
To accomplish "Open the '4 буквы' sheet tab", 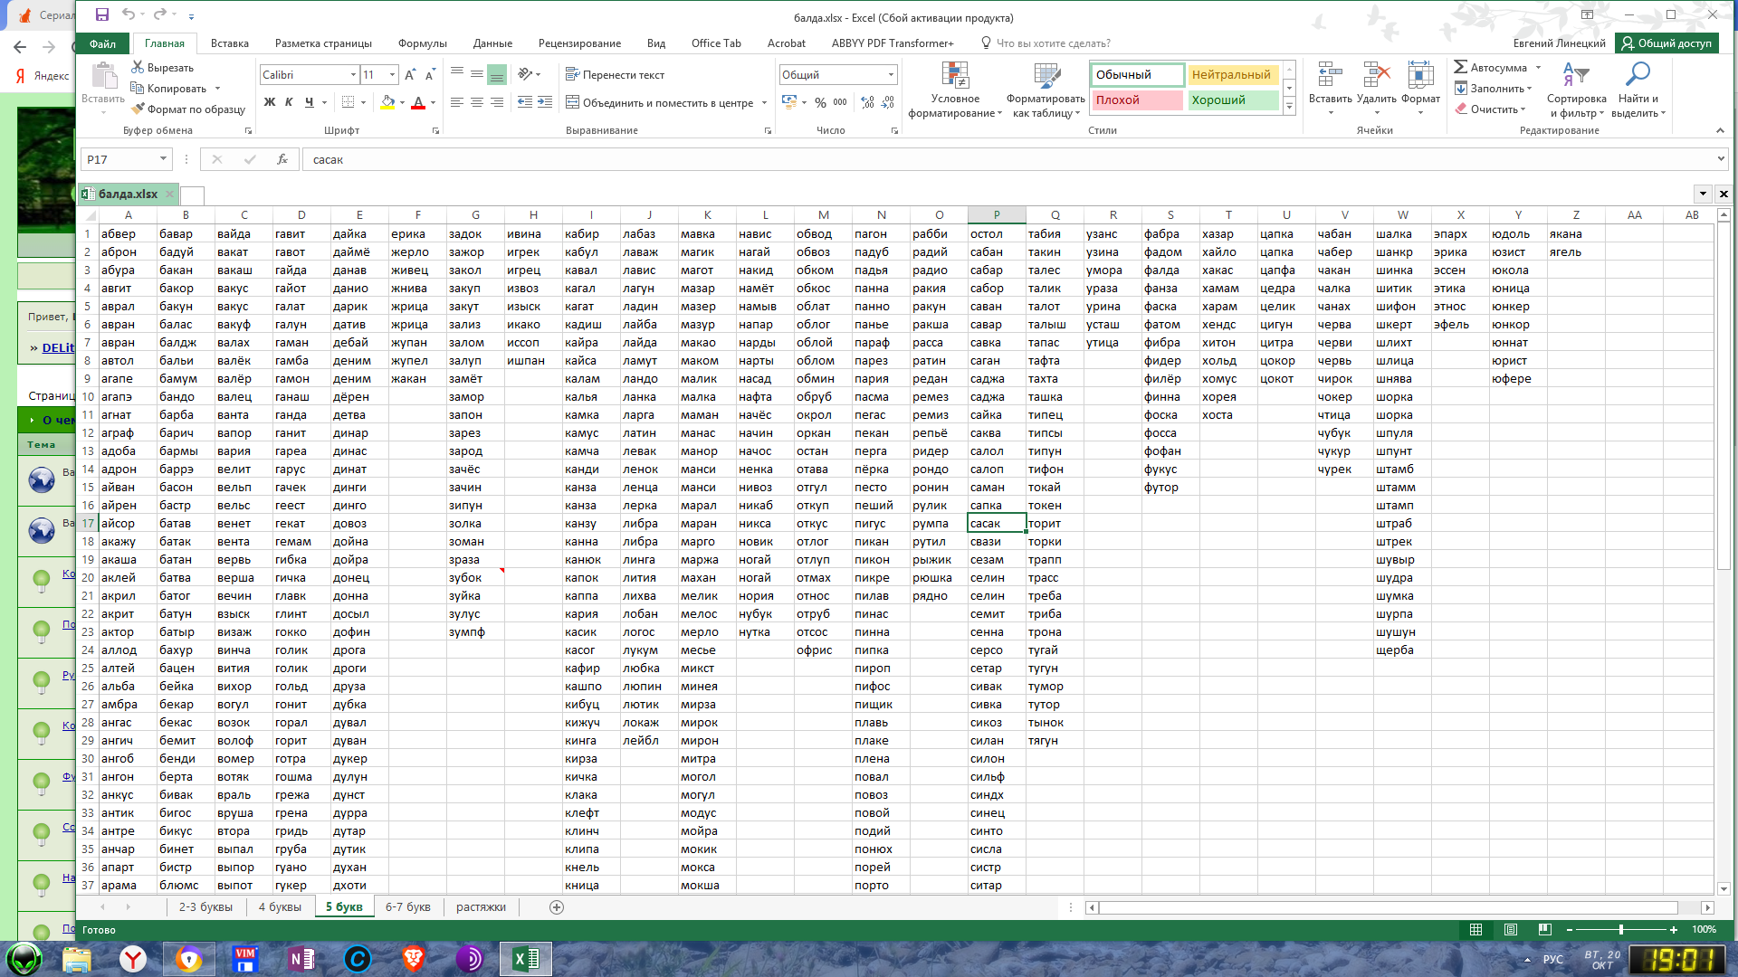I will pyautogui.click(x=280, y=906).
